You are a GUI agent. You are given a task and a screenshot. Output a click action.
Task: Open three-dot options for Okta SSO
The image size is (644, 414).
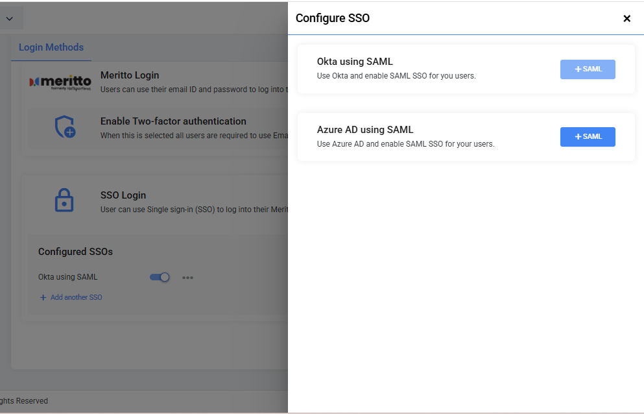[187, 278]
